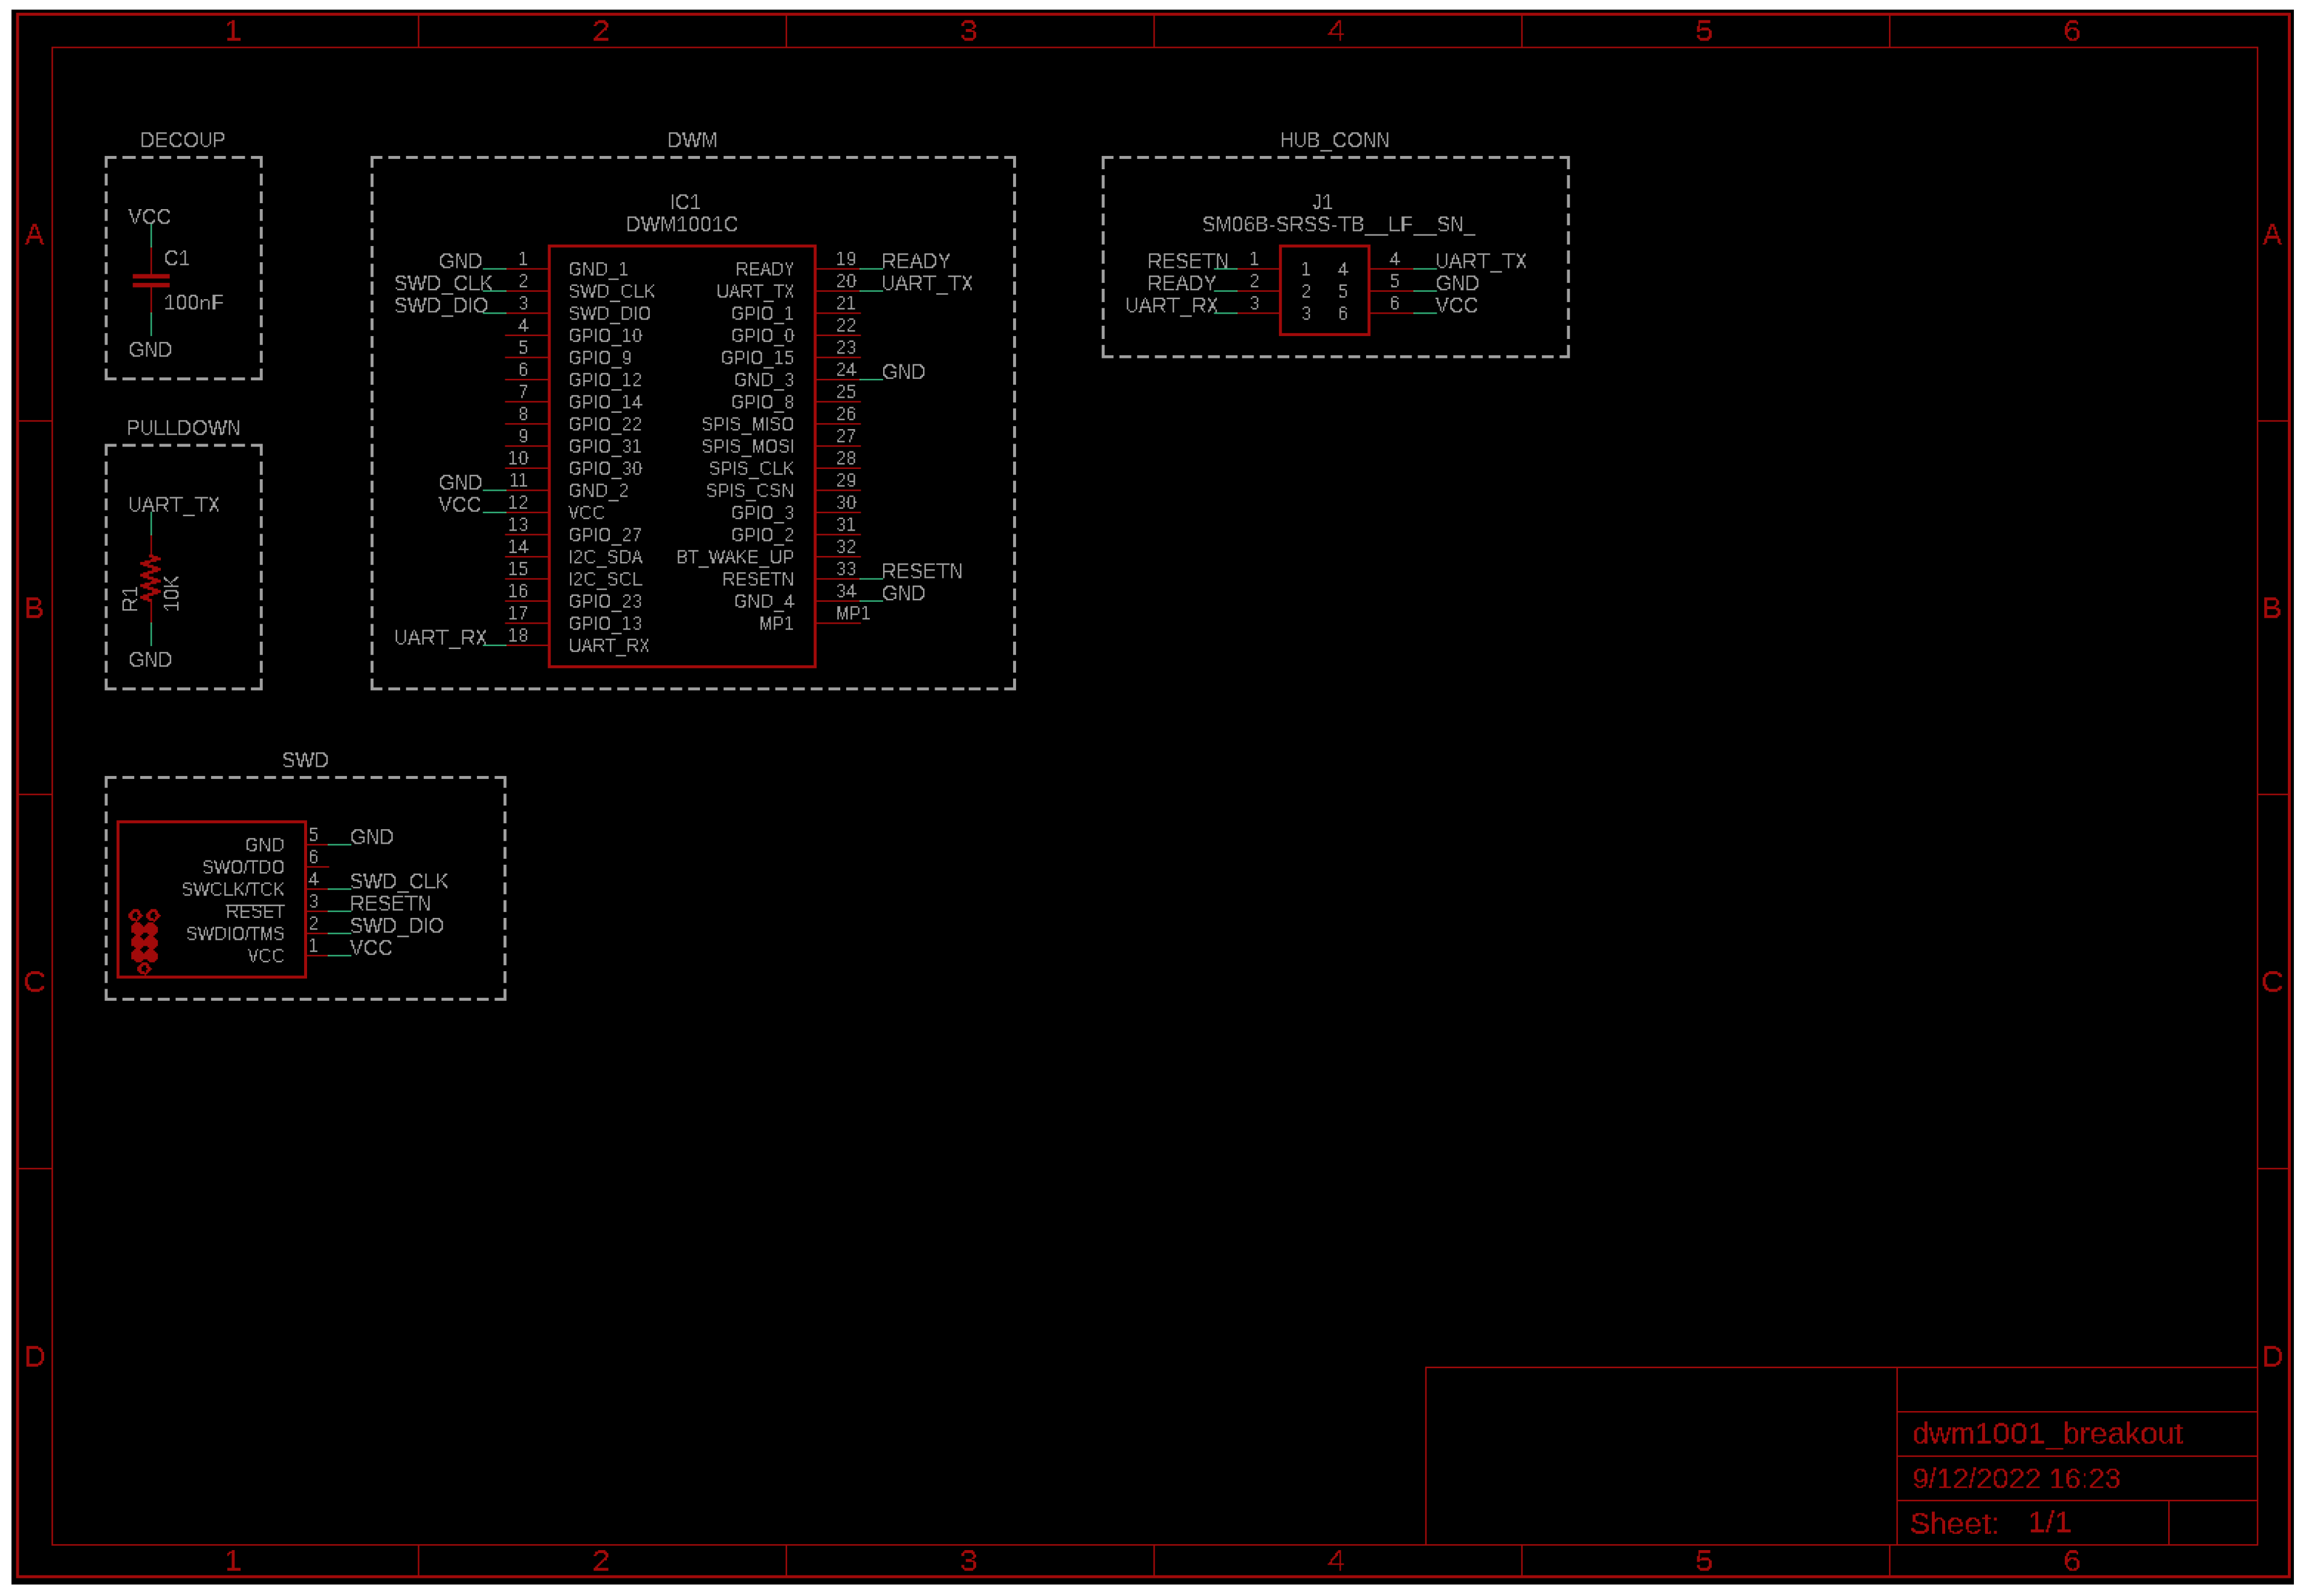Screen dimensions: 2306x1596
Task: Select the SWDIO/TMS pin label in SWD header
Action: click(x=235, y=934)
